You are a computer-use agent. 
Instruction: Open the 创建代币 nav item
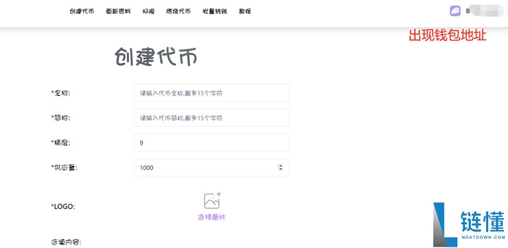pyautogui.click(x=82, y=11)
